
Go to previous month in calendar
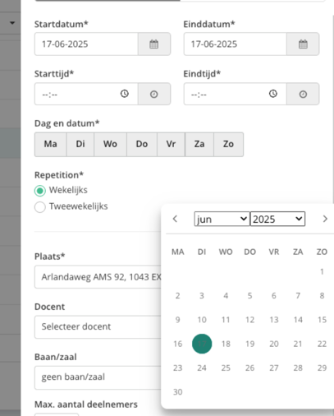coord(175,219)
